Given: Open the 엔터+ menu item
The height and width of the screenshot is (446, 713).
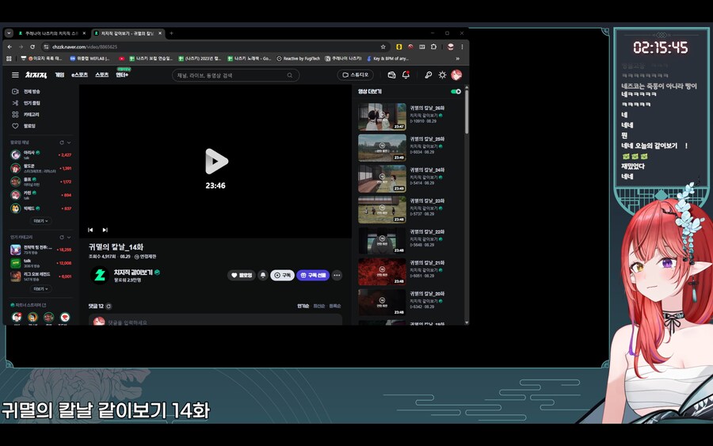Looking at the screenshot, I should click(x=122, y=75).
